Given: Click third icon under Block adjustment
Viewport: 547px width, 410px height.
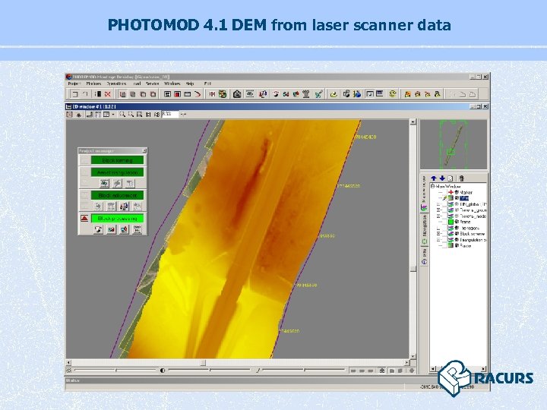Looking at the screenshot, I should 124,207.
